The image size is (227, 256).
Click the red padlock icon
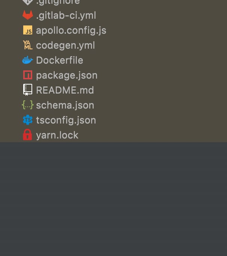tap(28, 135)
